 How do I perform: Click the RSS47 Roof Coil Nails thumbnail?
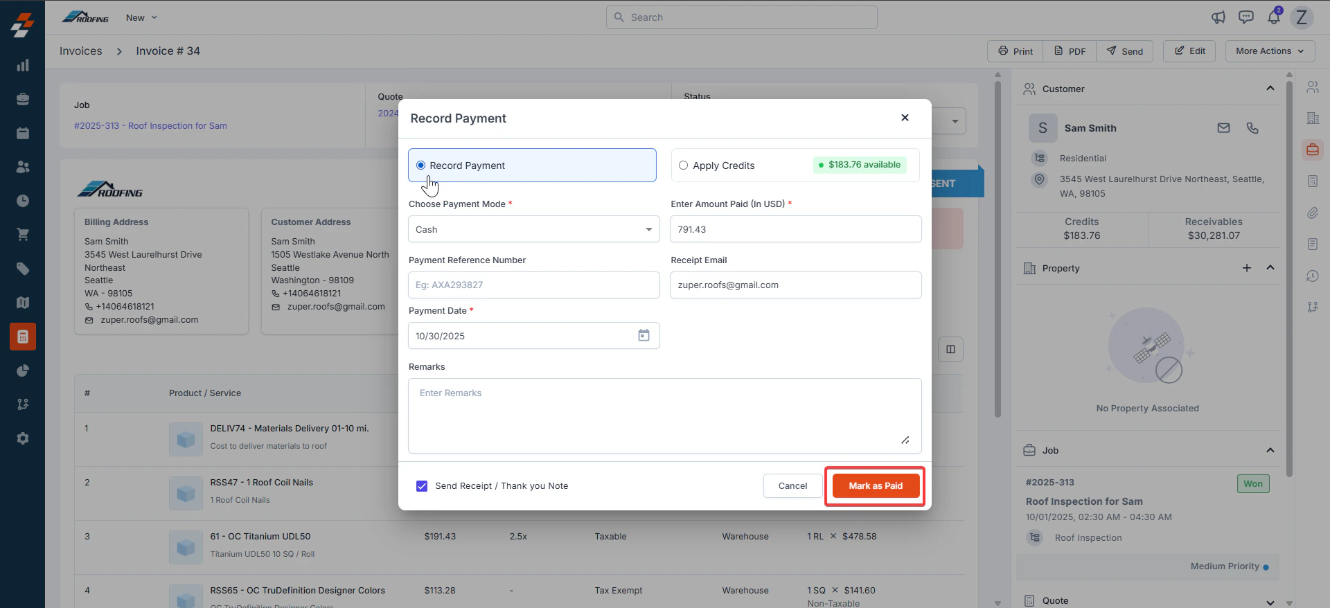point(186,493)
